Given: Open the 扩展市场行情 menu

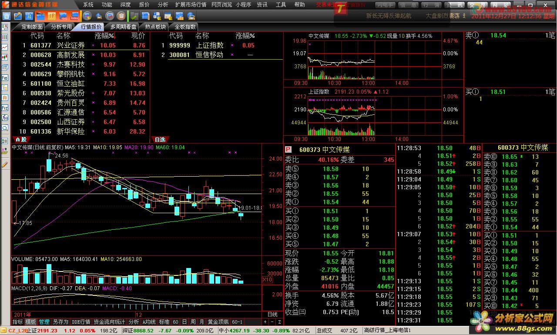Looking at the screenshot, I should (191, 4).
